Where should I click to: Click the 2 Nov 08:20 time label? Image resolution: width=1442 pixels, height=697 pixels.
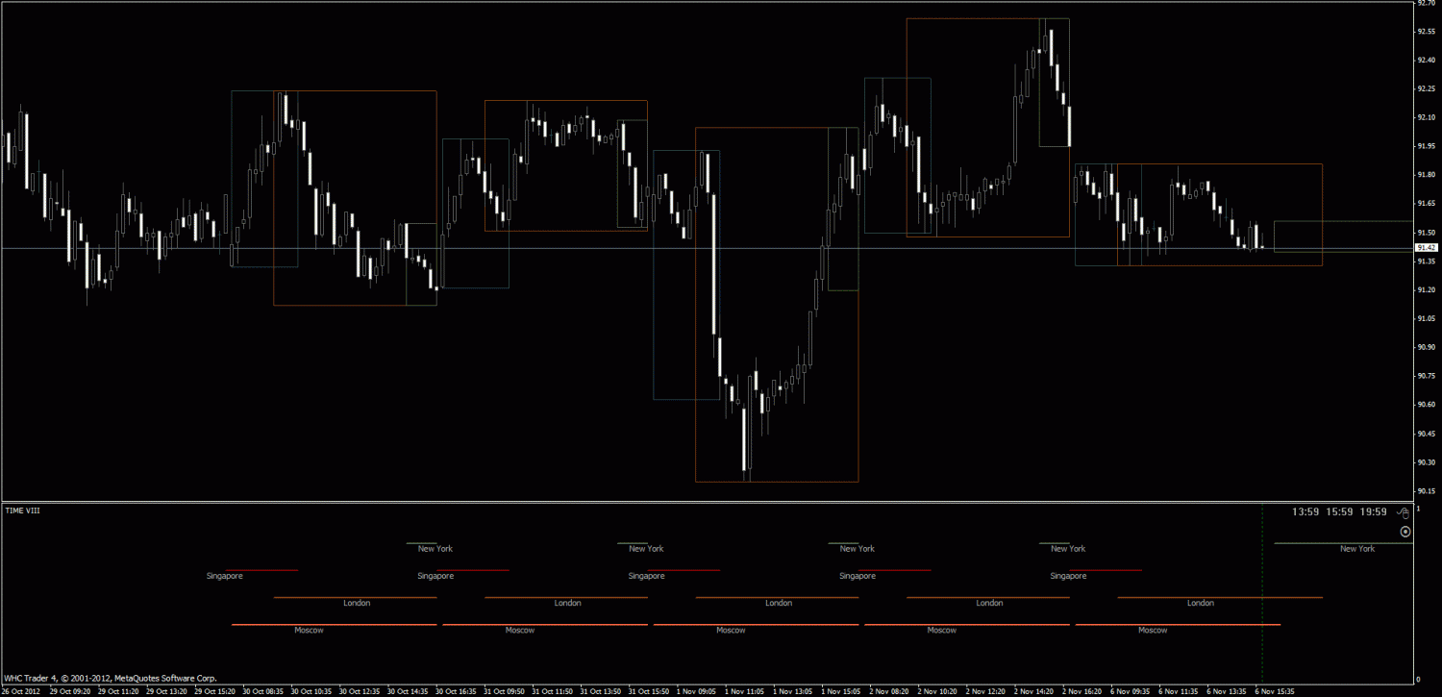[x=889, y=691]
